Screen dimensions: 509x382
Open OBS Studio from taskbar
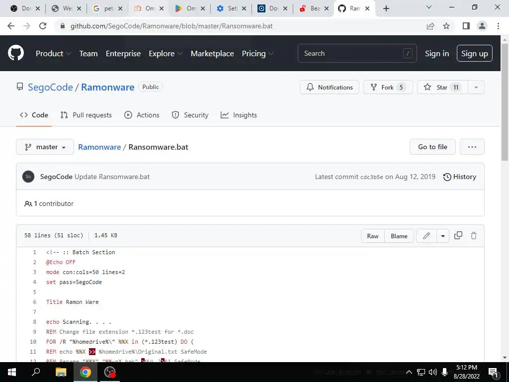click(x=110, y=372)
